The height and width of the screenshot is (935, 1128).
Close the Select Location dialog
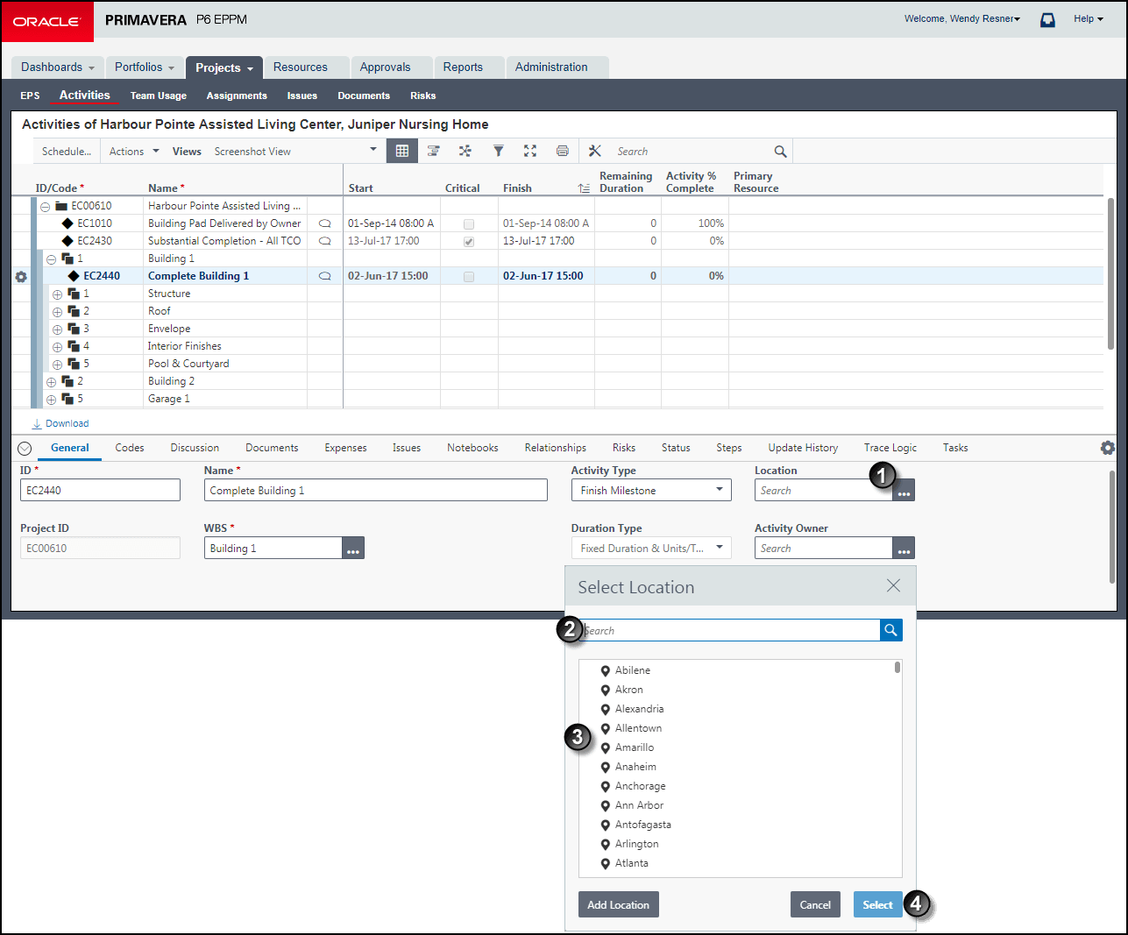893,585
